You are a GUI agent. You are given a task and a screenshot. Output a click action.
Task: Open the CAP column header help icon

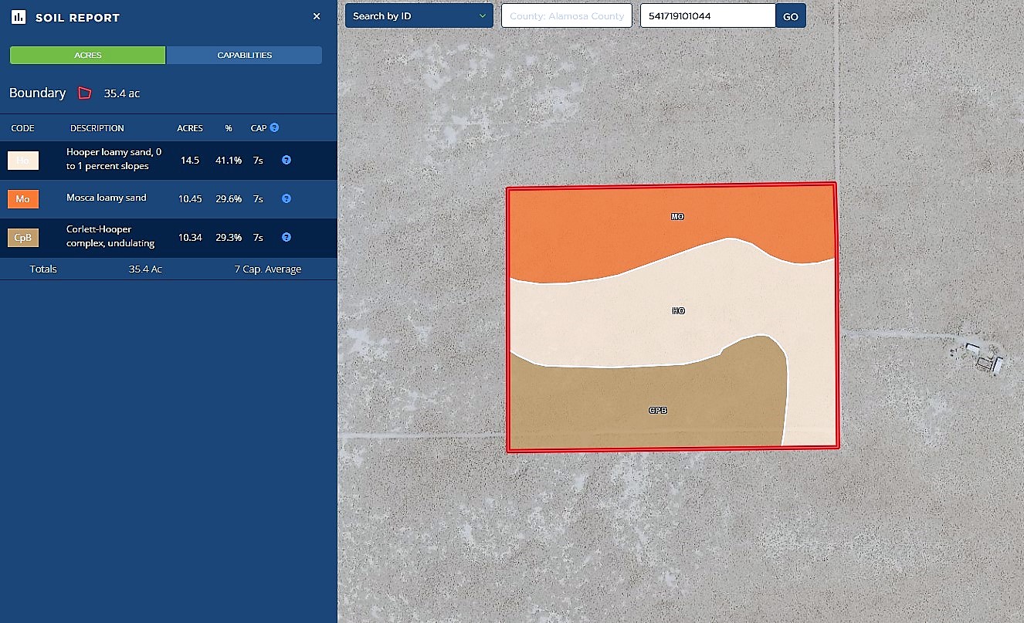pyautogui.click(x=274, y=127)
